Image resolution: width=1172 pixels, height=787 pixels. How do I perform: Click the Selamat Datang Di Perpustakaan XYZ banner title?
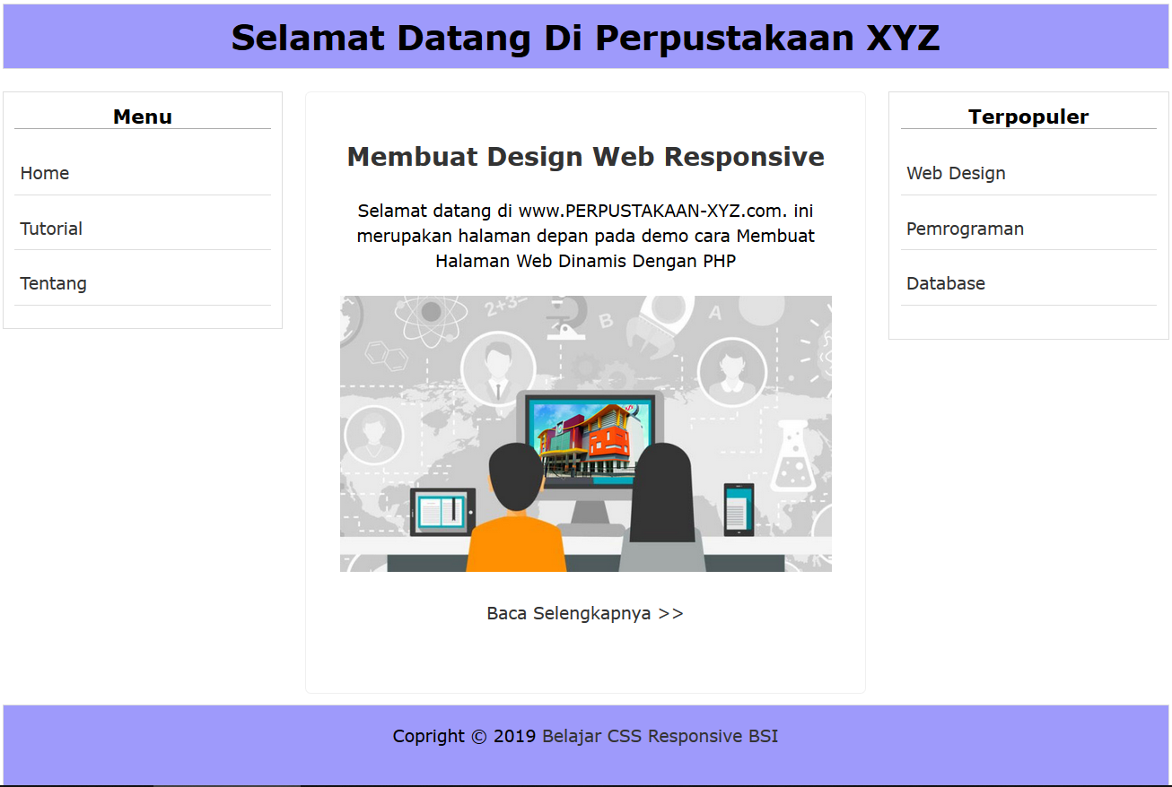586,38
